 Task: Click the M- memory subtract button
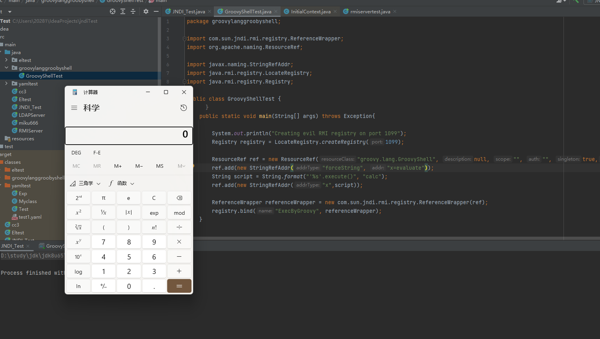click(x=139, y=166)
